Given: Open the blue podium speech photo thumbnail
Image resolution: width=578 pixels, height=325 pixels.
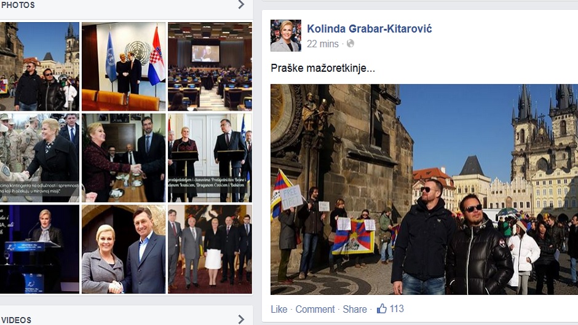Looking at the screenshot, I should coord(39,249).
